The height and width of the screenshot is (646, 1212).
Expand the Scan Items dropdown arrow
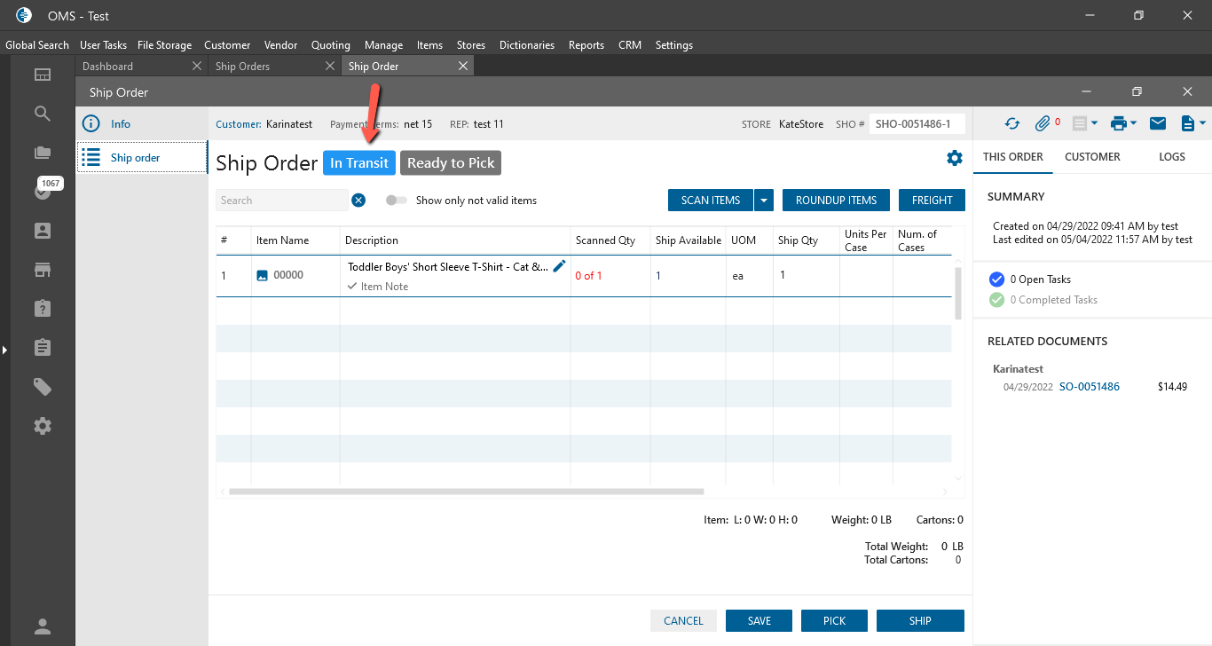click(764, 201)
